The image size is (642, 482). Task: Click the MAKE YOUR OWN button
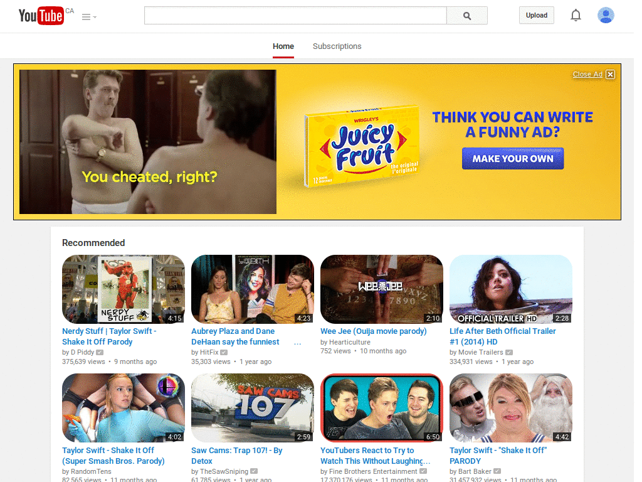pyautogui.click(x=513, y=159)
